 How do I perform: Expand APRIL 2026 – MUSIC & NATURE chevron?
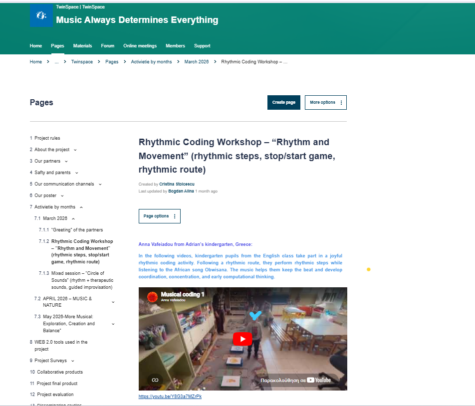(113, 302)
